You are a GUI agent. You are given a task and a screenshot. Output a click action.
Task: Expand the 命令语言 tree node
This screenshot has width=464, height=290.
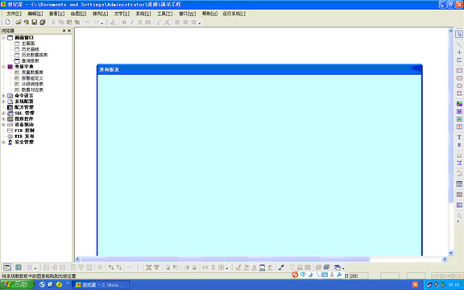3,96
